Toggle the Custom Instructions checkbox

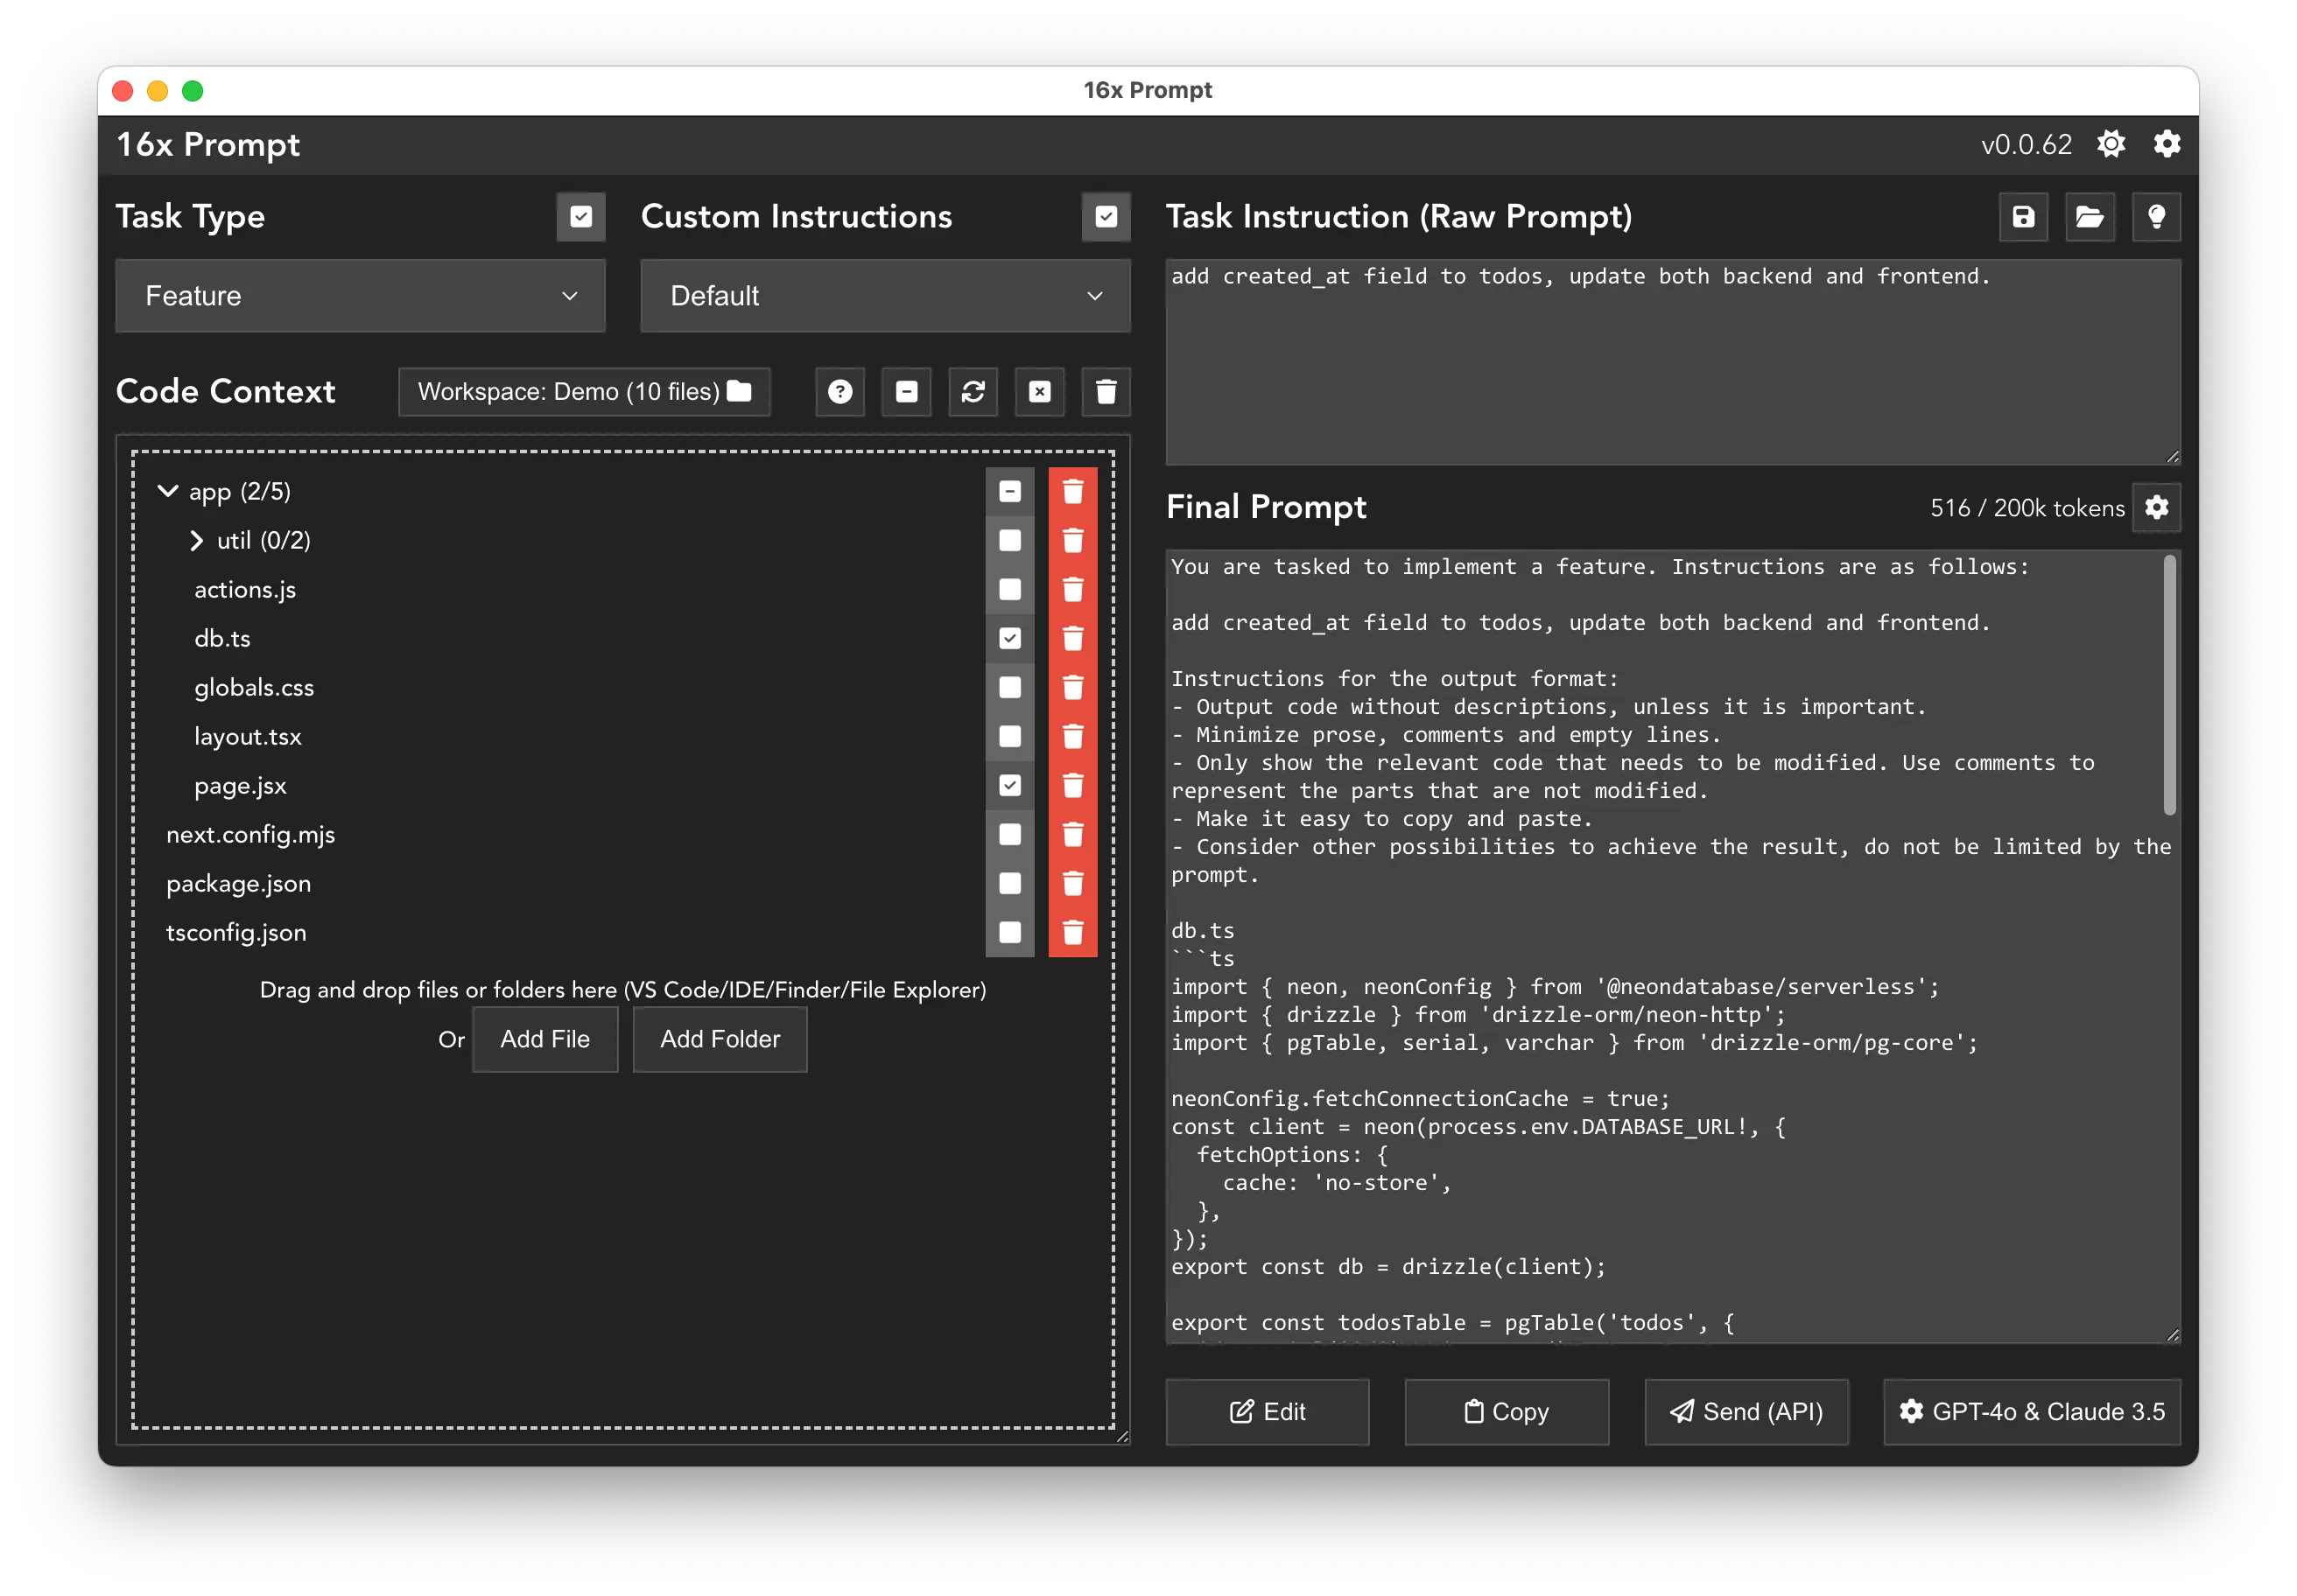coord(1106,217)
